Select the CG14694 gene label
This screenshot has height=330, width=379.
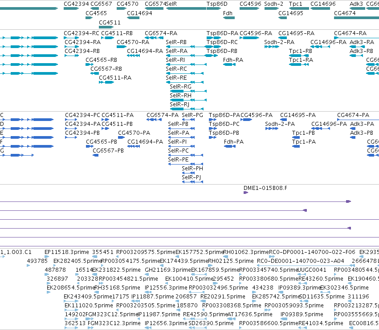(x=139, y=13)
